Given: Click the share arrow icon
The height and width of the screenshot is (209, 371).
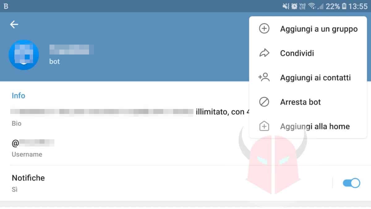Looking at the screenshot, I should point(264,53).
